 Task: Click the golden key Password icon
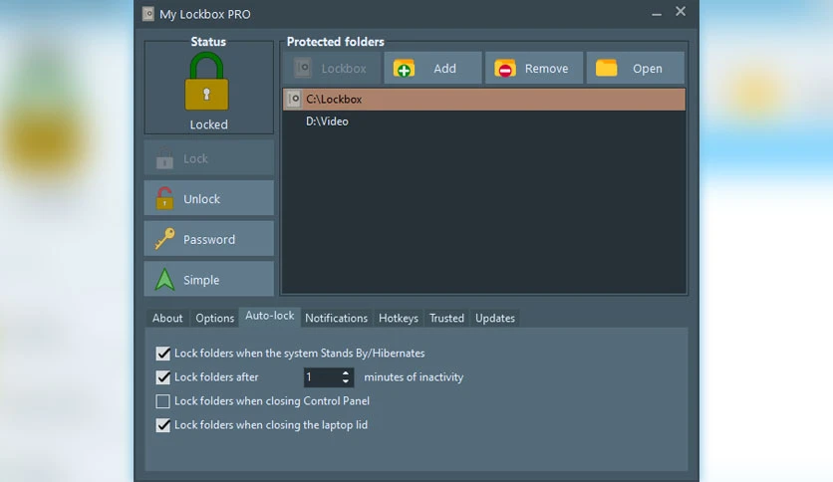pyautogui.click(x=164, y=239)
